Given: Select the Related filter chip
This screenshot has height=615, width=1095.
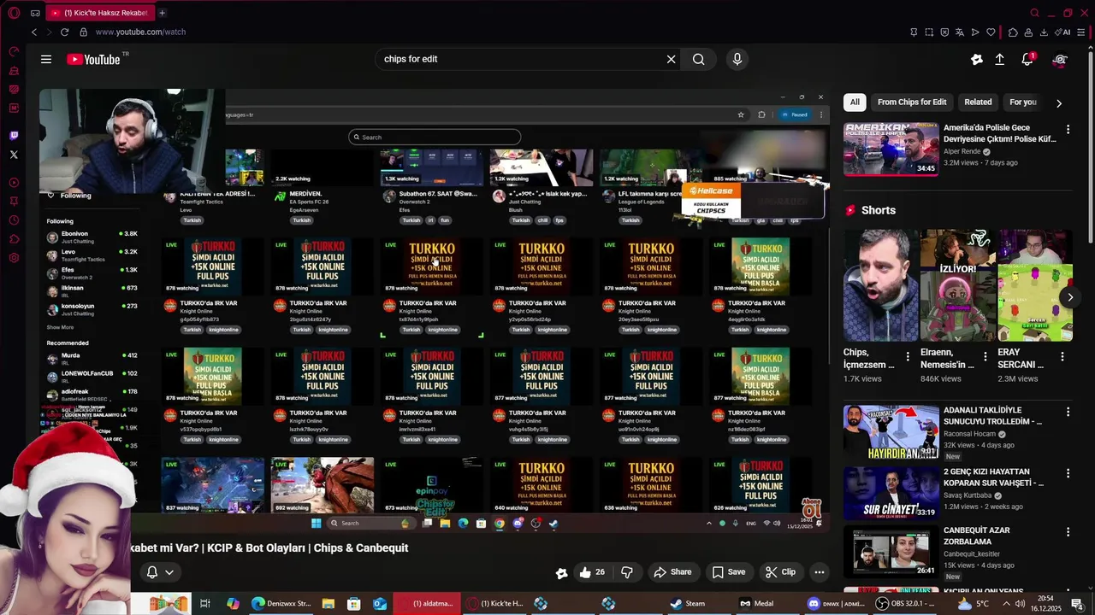Looking at the screenshot, I should click(x=978, y=102).
